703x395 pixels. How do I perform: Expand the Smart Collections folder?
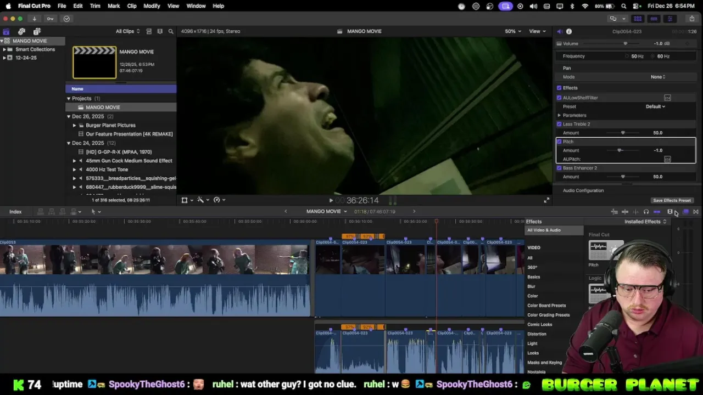coord(4,49)
